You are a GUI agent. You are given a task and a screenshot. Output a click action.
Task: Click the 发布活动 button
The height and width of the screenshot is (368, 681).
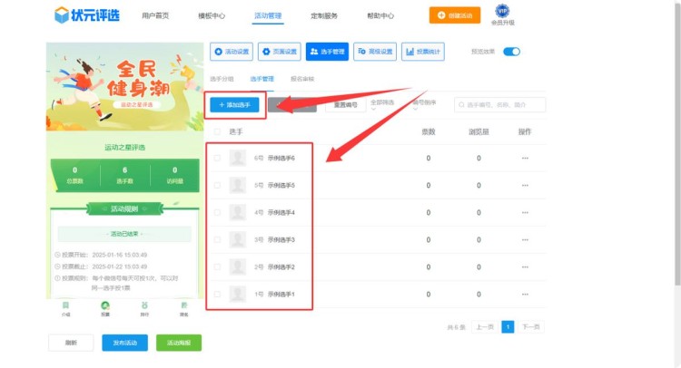(124, 343)
